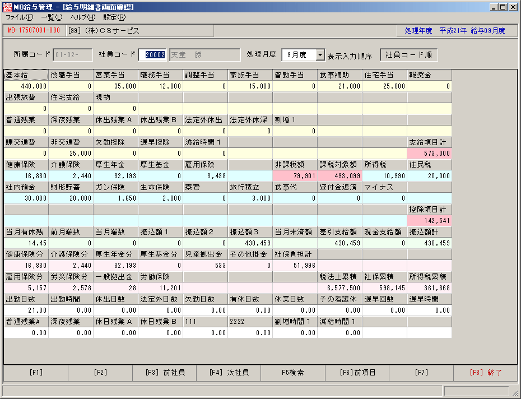This screenshot has width=521, height=399.
Task: Open the 一覧(L) menu
Action: 52,17
